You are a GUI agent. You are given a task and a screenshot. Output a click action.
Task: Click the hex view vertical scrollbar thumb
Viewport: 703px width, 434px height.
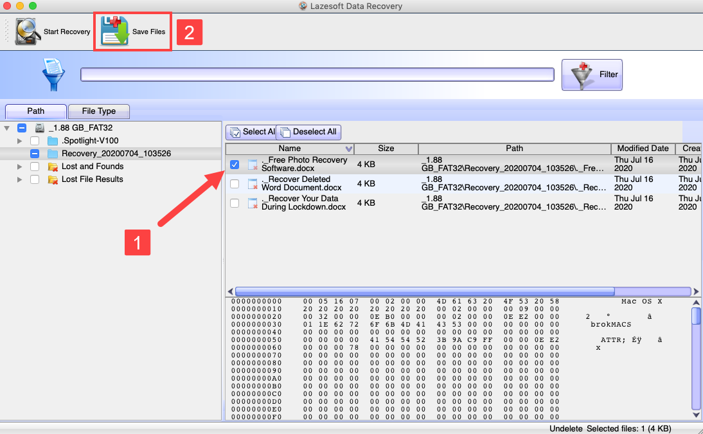pos(696,316)
